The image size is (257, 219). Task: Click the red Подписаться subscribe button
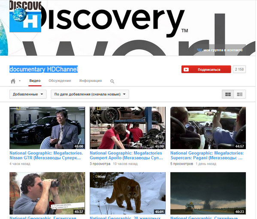pos(206,69)
